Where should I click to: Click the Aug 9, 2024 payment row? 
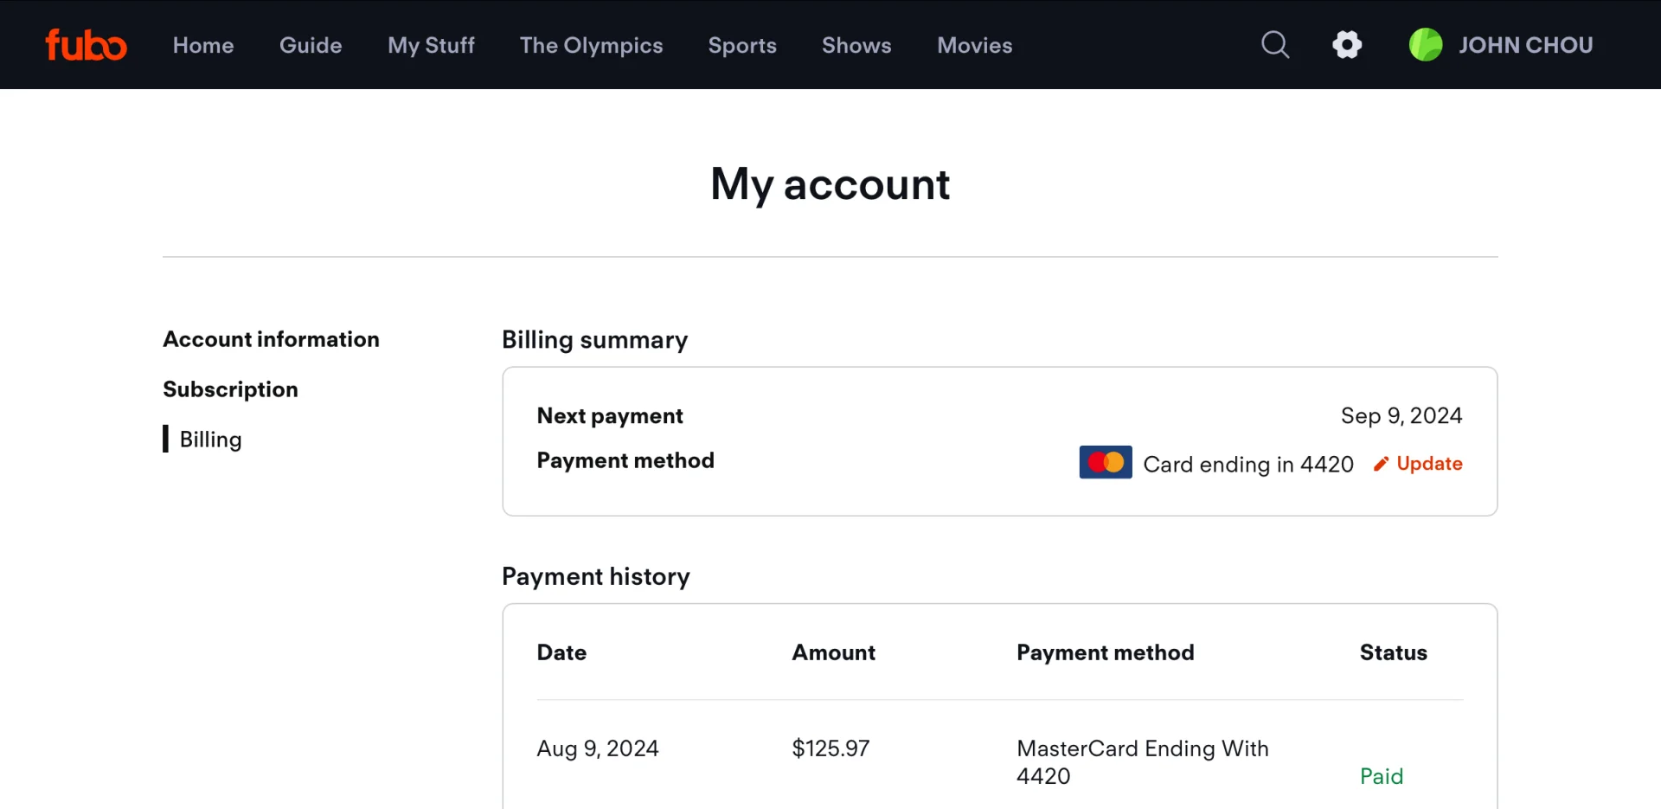pos(999,761)
